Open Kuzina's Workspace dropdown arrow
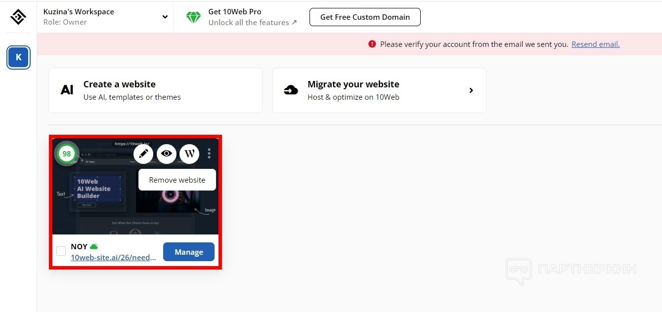 pos(165,17)
